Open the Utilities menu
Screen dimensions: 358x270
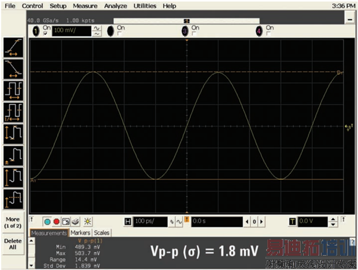point(145,6)
